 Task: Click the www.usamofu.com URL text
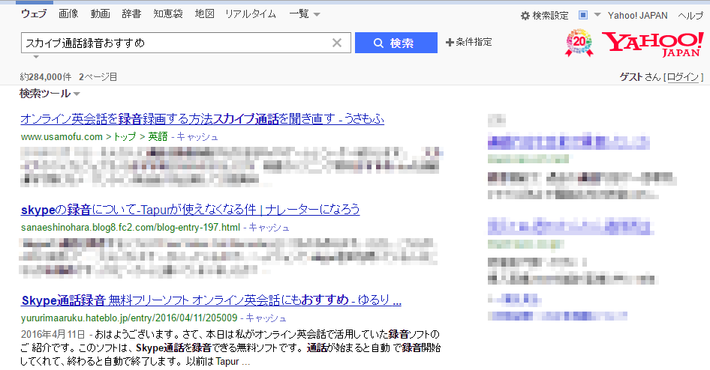[62, 137]
